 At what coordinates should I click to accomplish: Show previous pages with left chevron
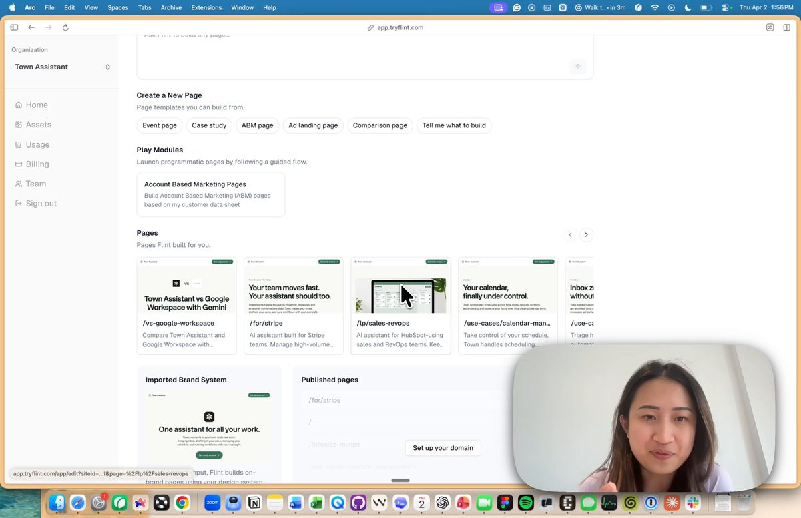[x=570, y=234]
